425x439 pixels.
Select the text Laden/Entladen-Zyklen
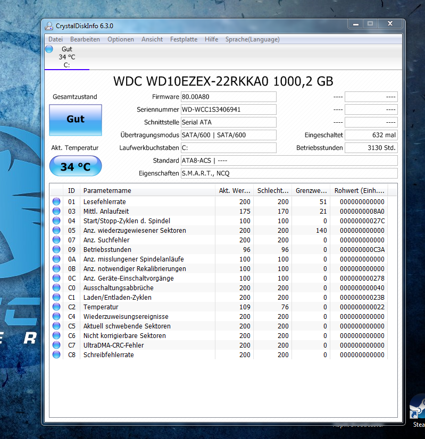tap(118, 297)
